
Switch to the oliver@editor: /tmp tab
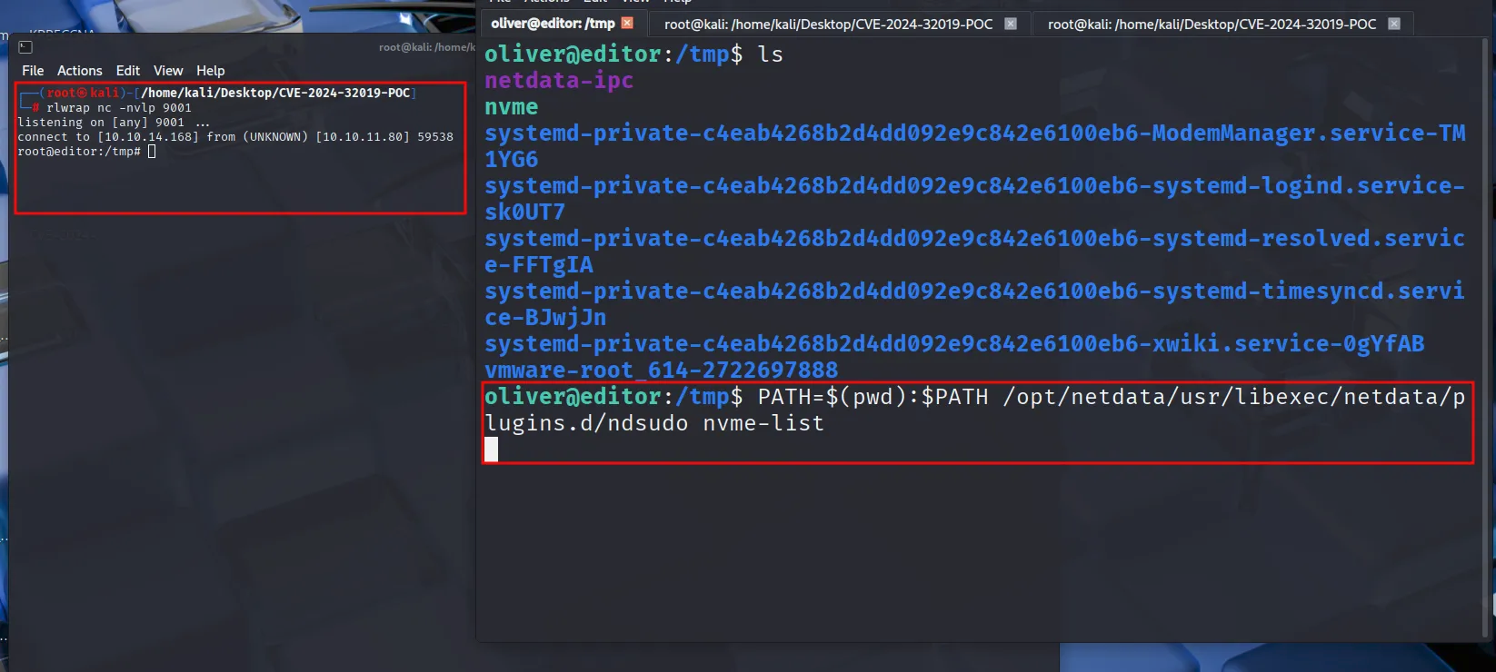coord(553,24)
